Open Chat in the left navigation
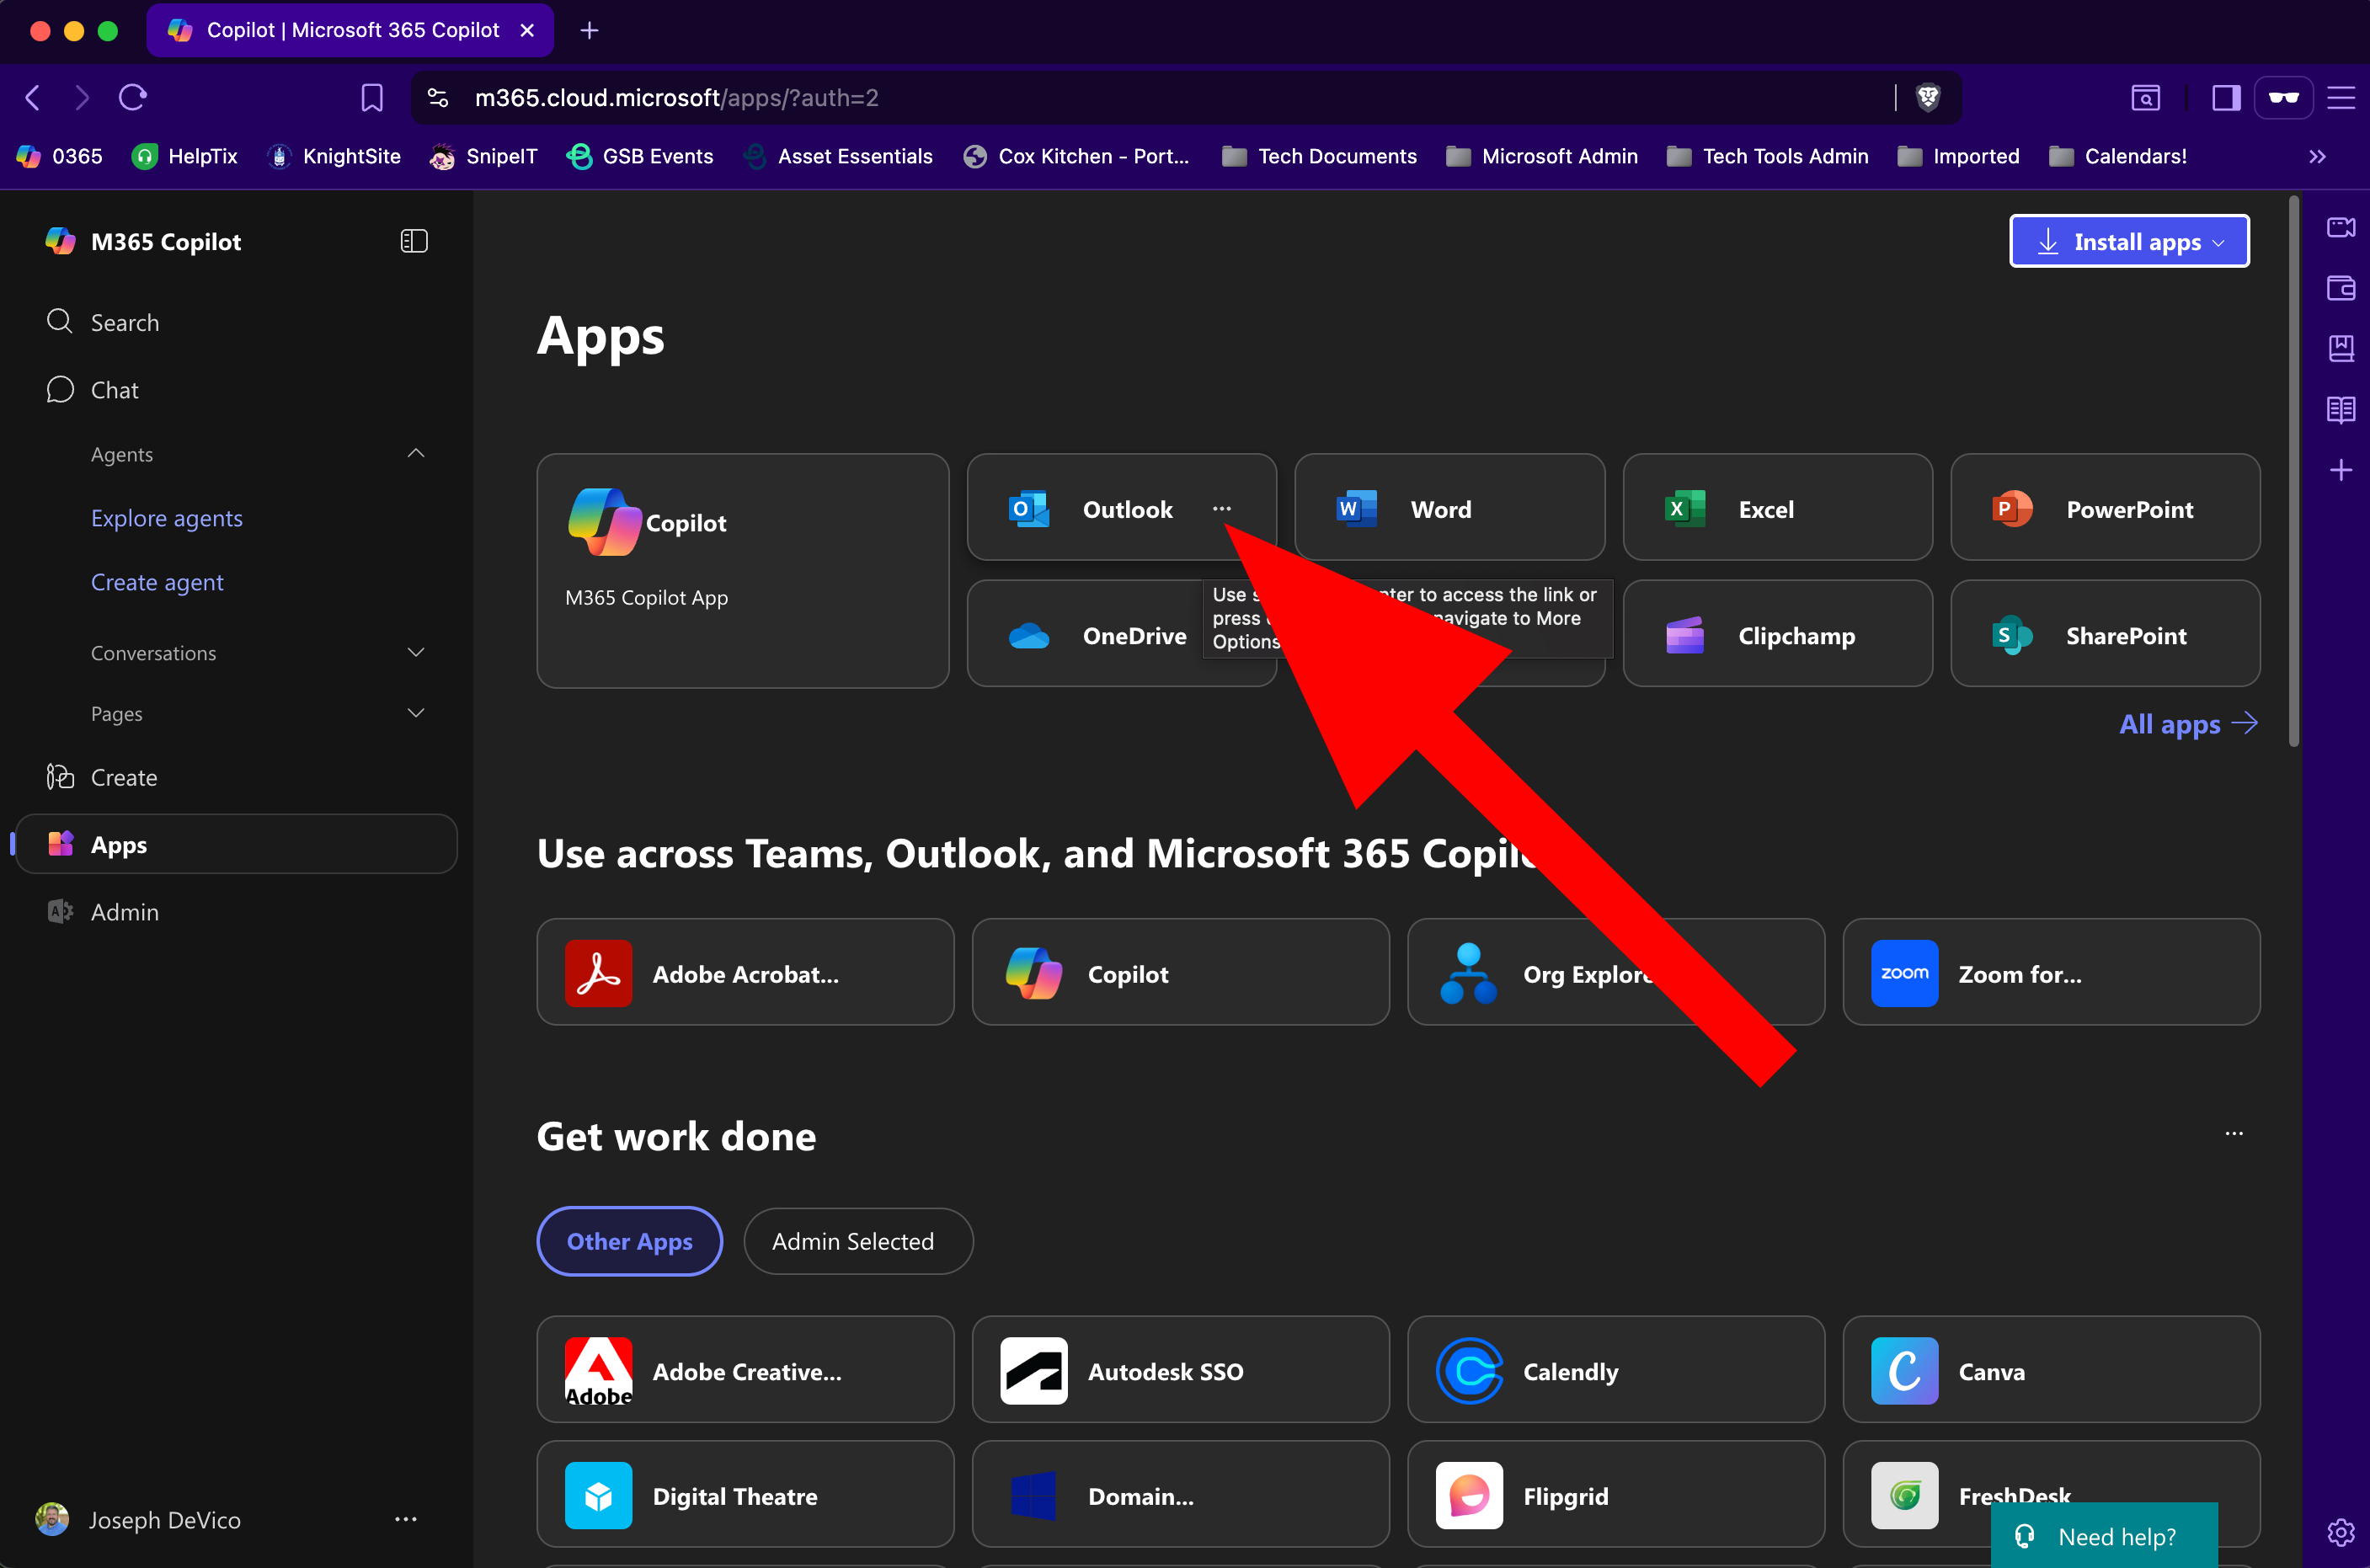 click(x=114, y=390)
